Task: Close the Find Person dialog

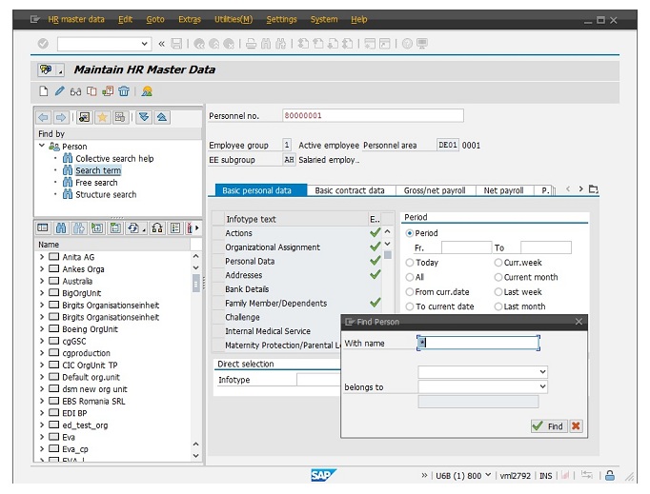Action: [x=579, y=322]
